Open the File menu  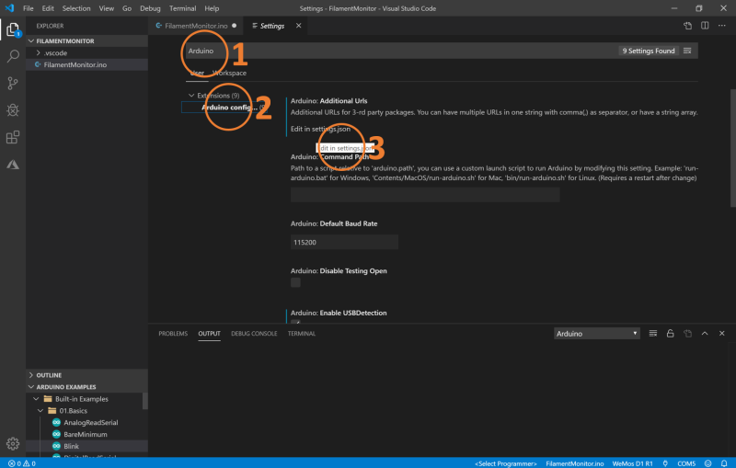click(29, 8)
